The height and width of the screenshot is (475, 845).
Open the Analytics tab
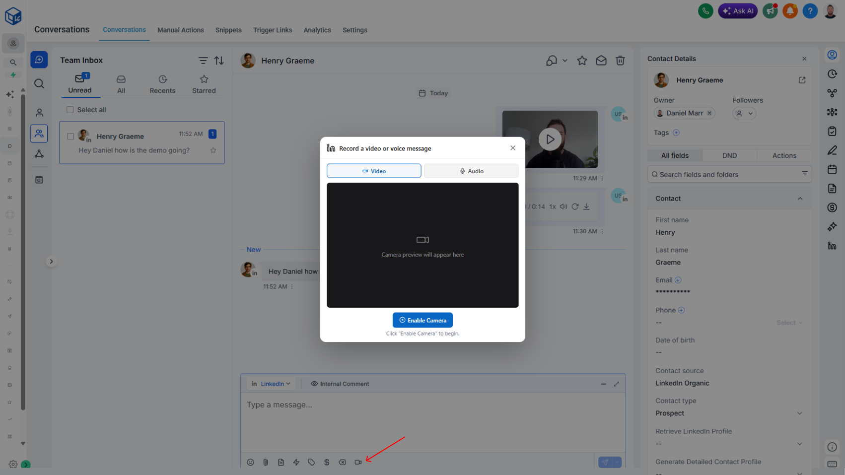click(317, 30)
